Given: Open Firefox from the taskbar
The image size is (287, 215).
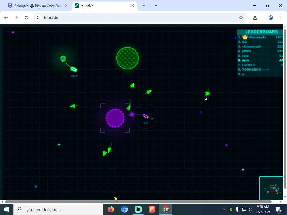Looking at the screenshot, I should [110, 209].
